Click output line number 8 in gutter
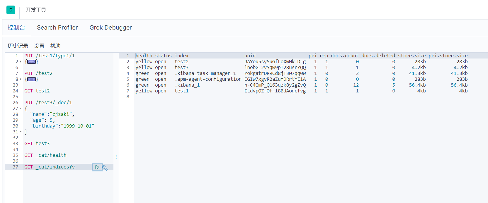 pos(128,97)
